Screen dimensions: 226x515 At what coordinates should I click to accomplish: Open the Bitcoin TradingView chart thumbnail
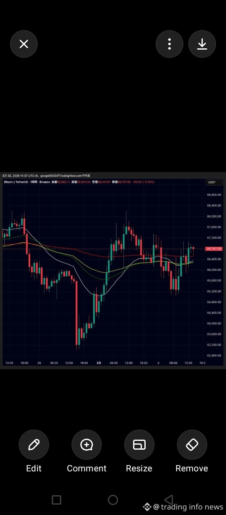click(113, 270)
